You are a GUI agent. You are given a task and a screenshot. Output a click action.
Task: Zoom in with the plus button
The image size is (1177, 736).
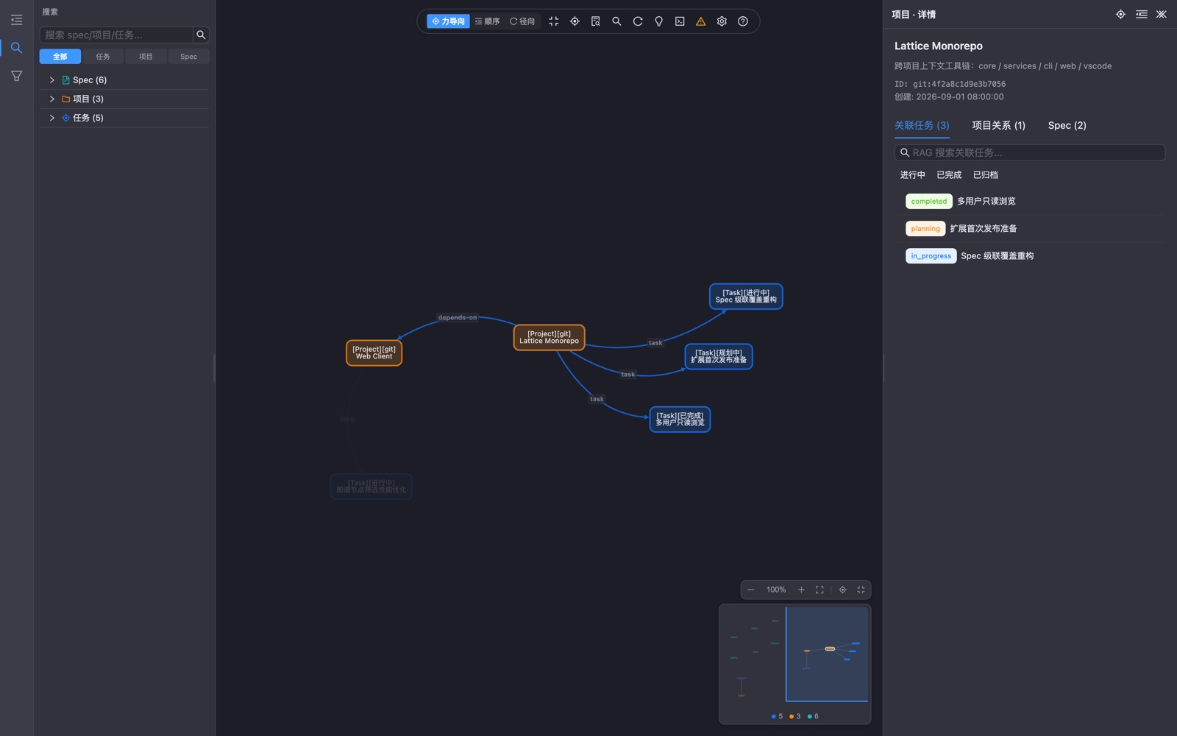tap(801, 590)
